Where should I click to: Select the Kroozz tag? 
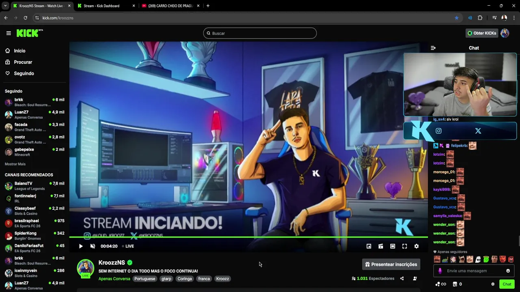click(223, 279)
